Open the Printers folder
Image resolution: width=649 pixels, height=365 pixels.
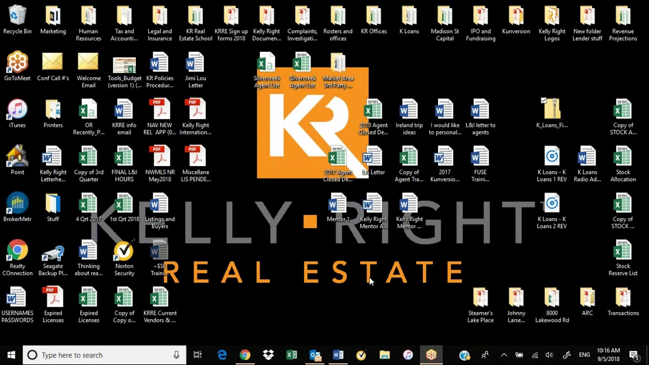coord(53,114)
